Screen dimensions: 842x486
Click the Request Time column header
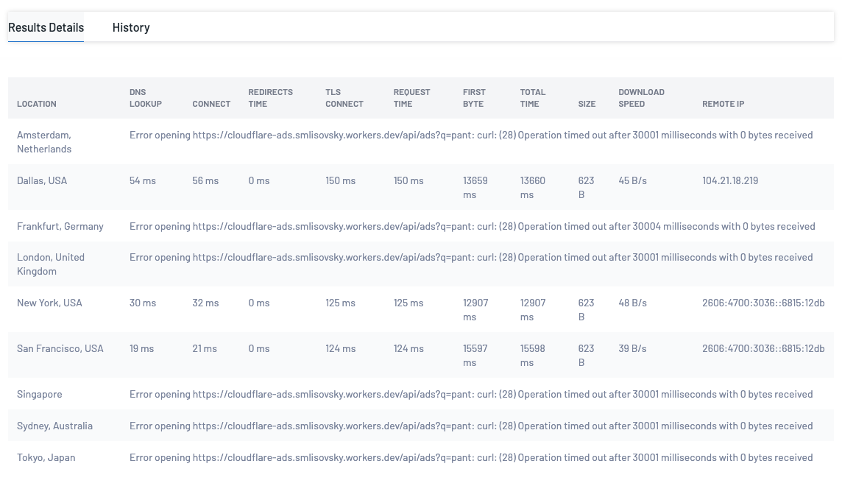(x=411, y=98)
